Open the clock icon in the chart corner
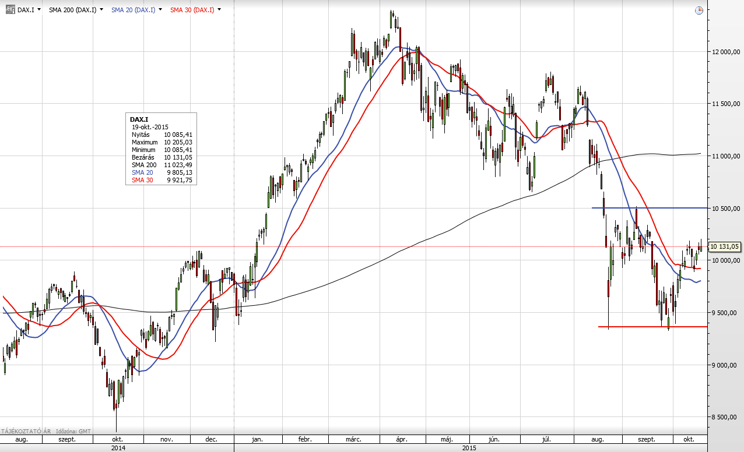 [699, 10]
